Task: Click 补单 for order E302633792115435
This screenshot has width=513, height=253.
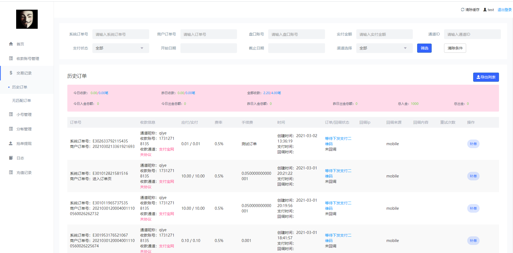Action: click(473, 144)
